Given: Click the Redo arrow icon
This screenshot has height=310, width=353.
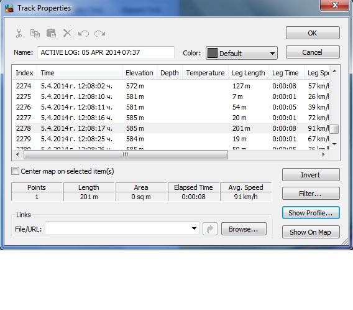Looking at the screenshot, I should coord(99,34).
